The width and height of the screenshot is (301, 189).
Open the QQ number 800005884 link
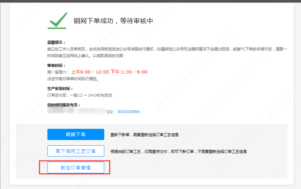coord(129,112)
